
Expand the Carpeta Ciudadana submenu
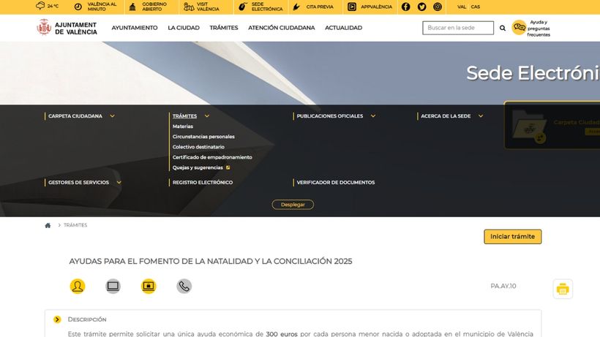112,116
